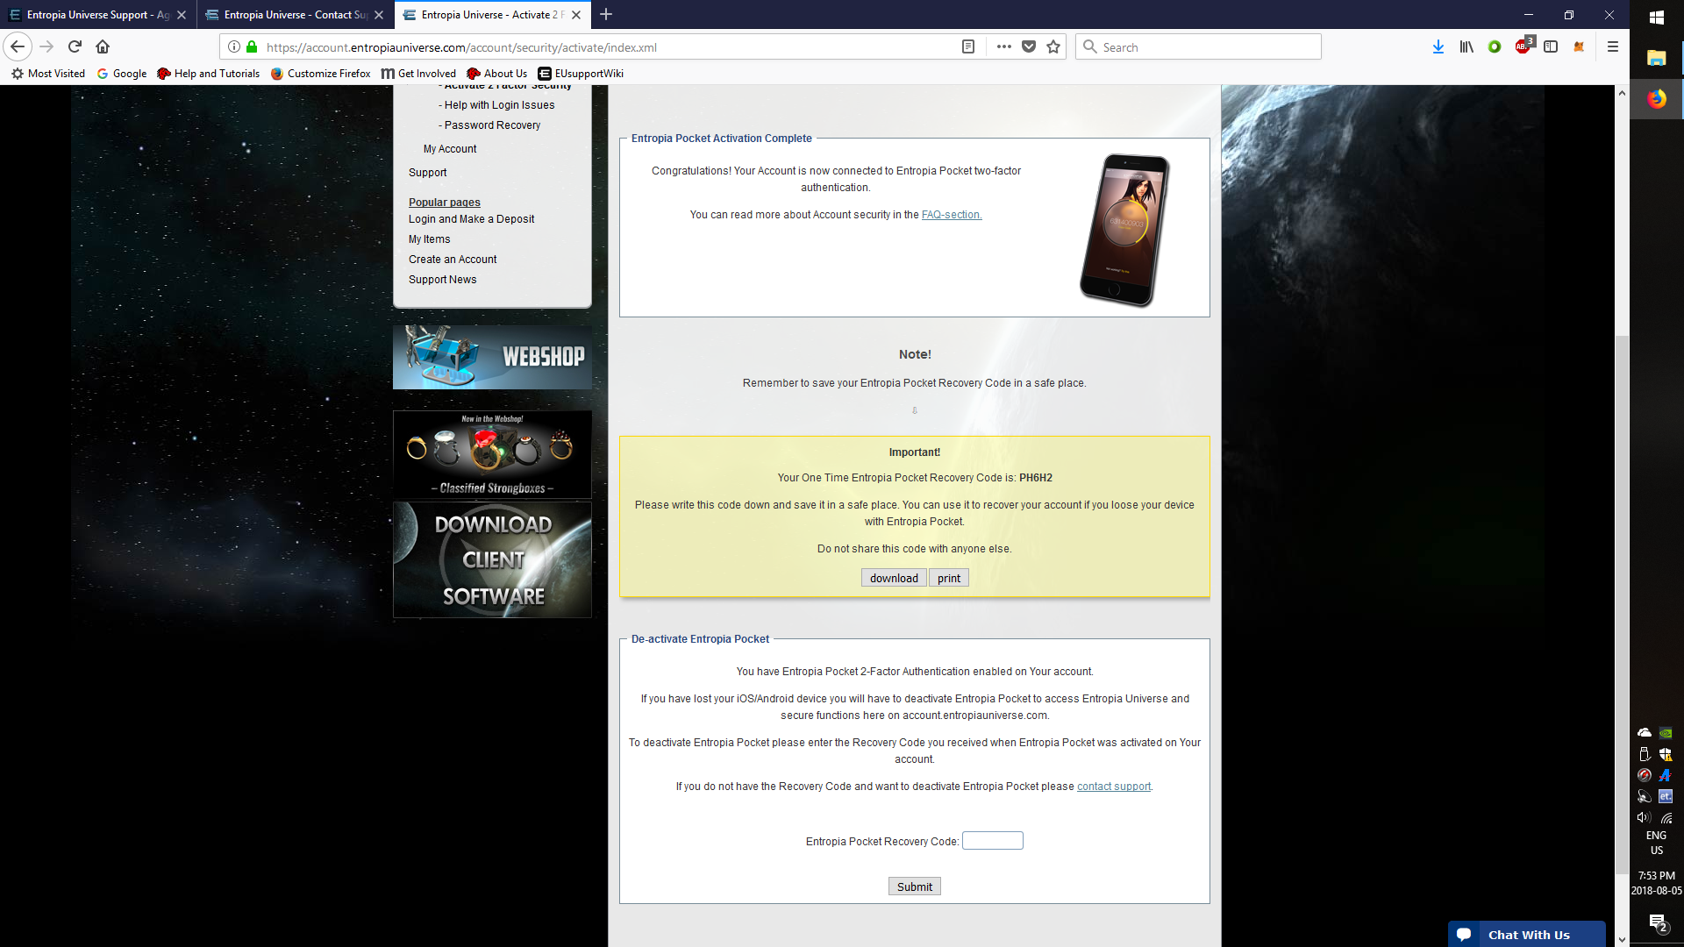Go back to the previous page
Image resolution: width=1684 pixels, height=947 pixels.
18,46
